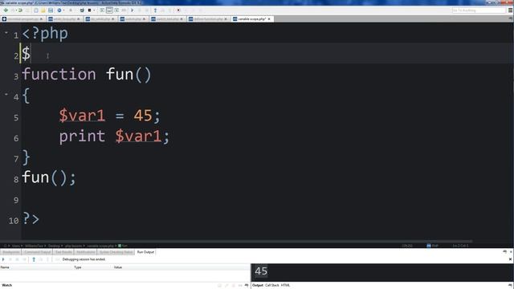Collapse the fold marker on line 4
514x289 pixels.
pyautogui.click(x=6, y=95)
